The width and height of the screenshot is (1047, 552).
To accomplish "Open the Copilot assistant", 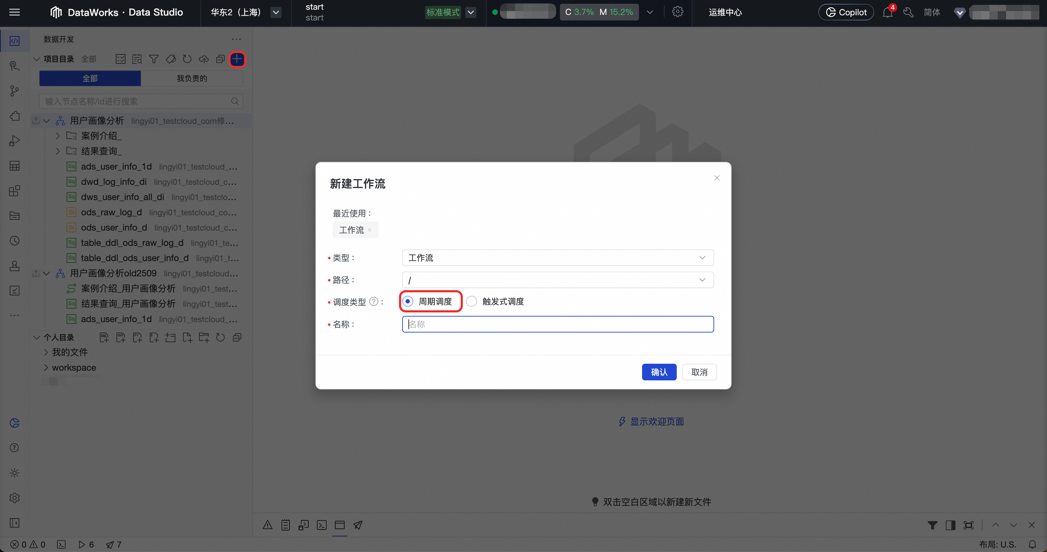I will [x=846, y=12].
